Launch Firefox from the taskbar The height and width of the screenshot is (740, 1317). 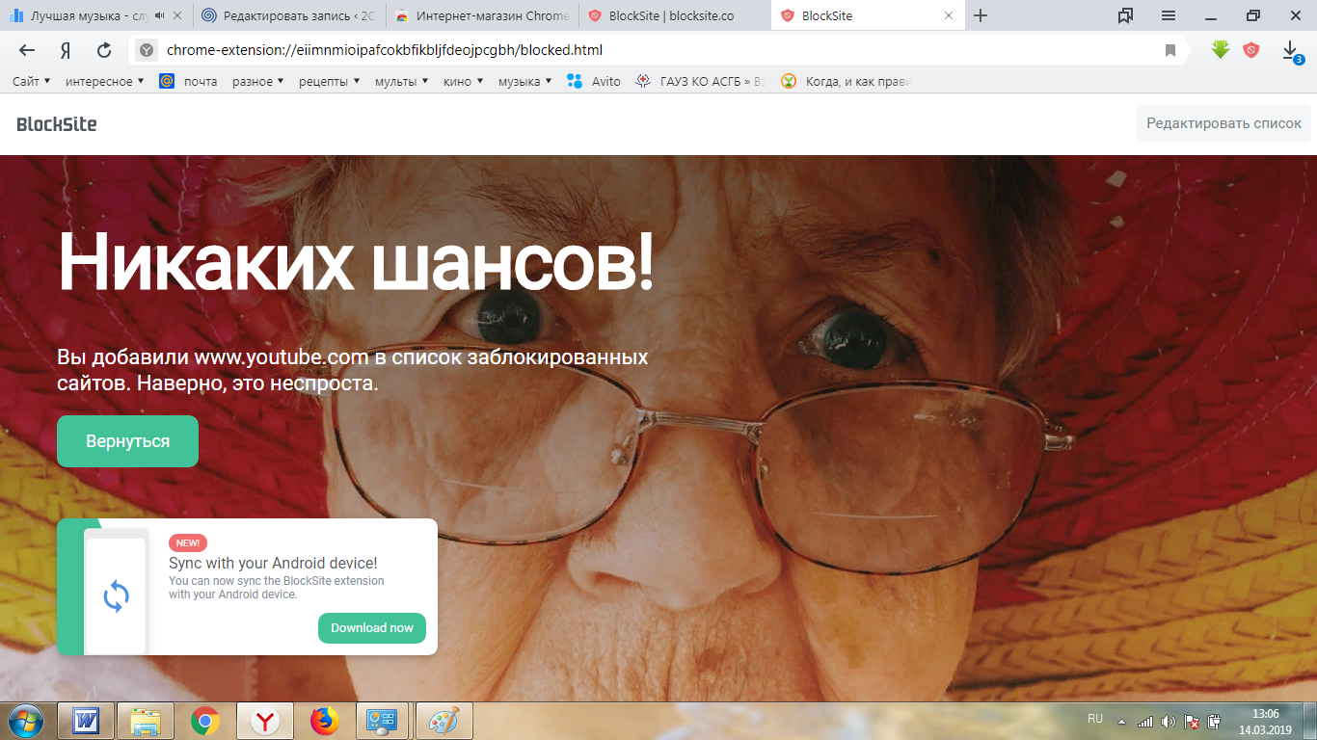tap(325, 721)
